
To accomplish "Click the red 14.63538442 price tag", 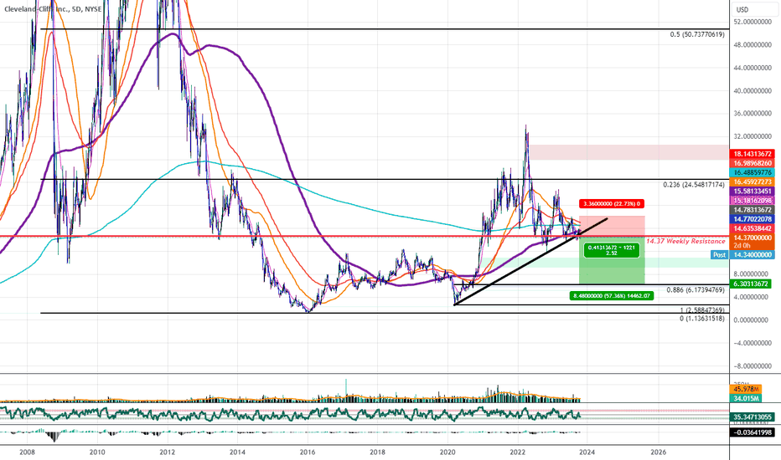I will pos(751,229).
